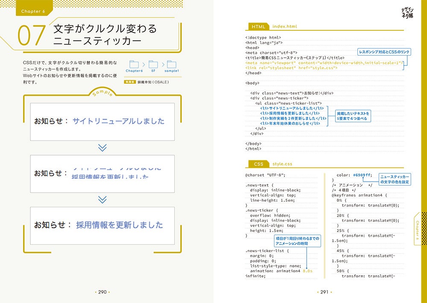Click the <title> line in the HTML

click(x=295, y=58)
